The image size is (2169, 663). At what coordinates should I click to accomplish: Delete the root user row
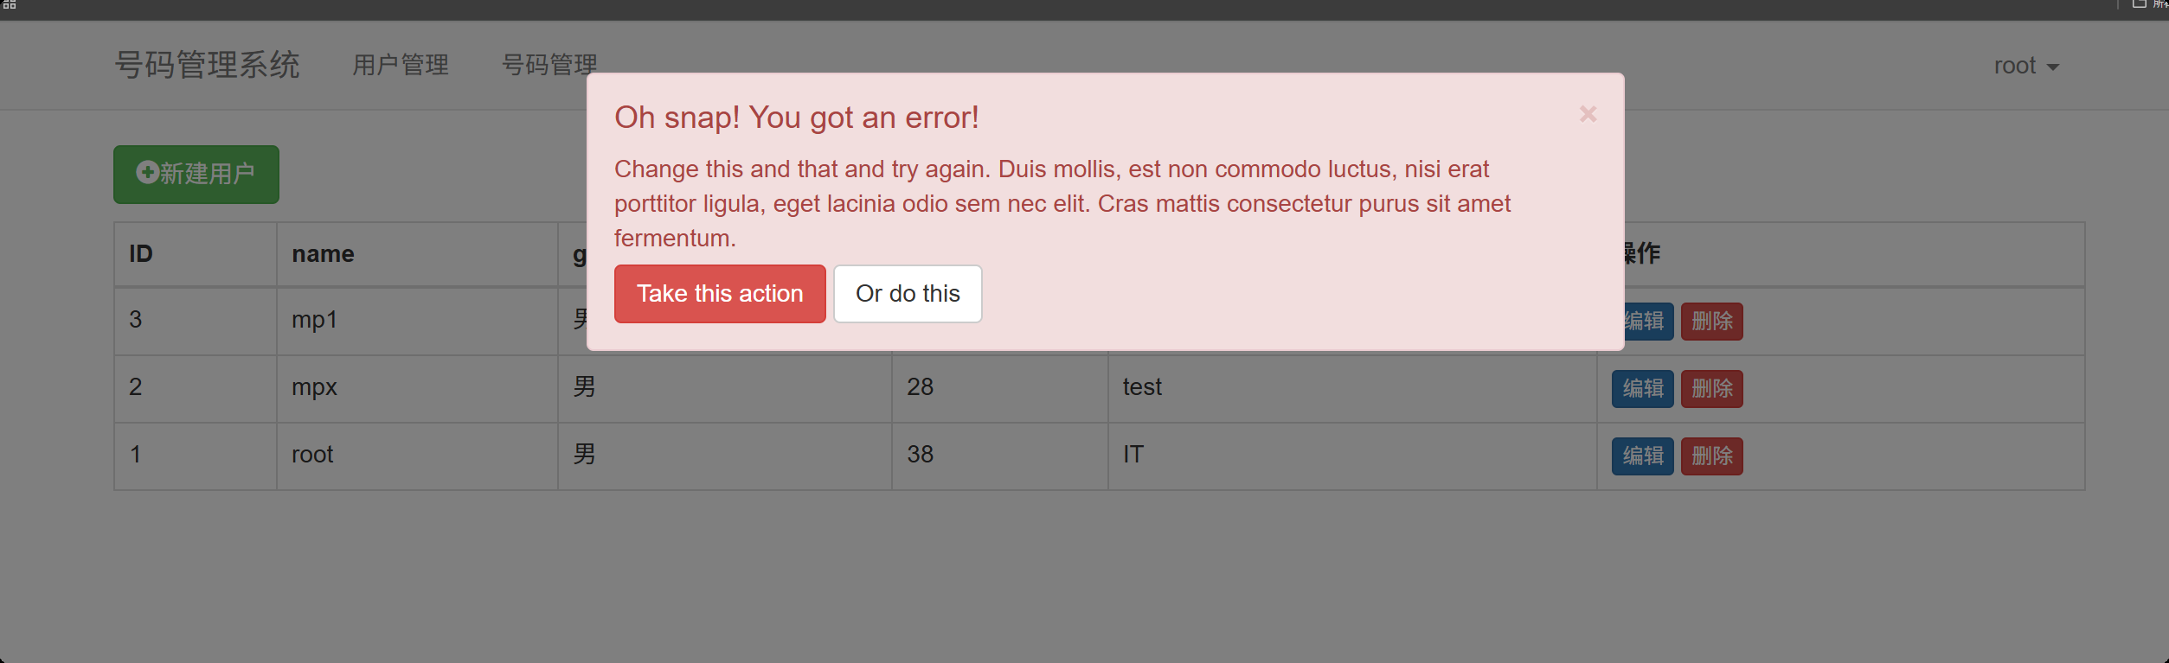point(1711,456)
